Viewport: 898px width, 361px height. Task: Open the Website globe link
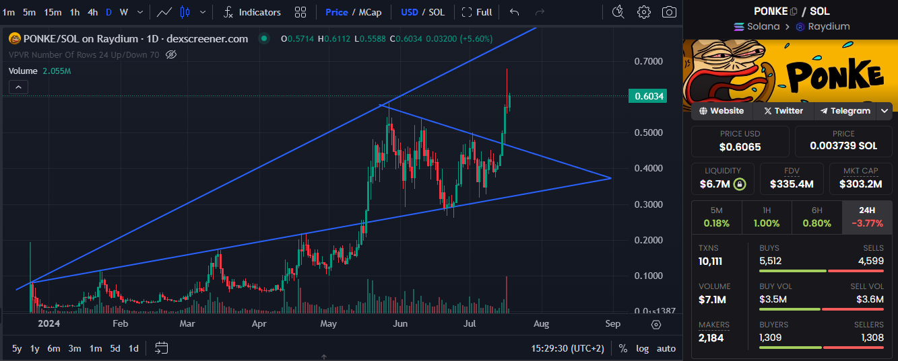(721, 111)
